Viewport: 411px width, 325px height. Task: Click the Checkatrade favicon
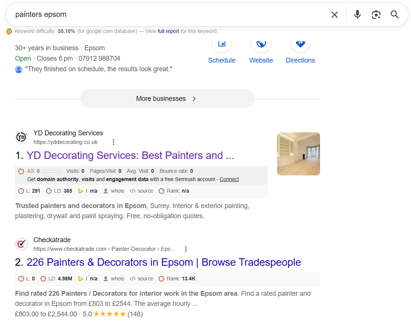tap(21, 244)
